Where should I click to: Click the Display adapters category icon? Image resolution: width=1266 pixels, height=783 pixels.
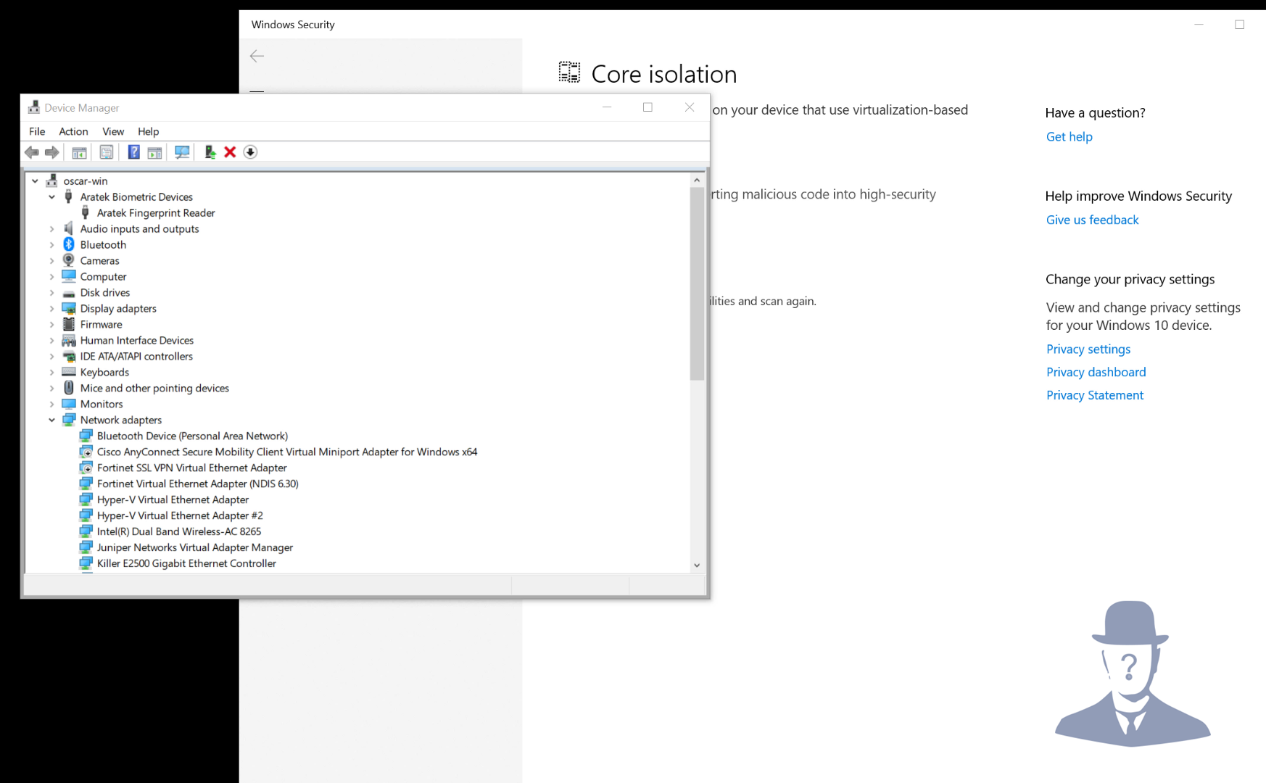(69, 308)
